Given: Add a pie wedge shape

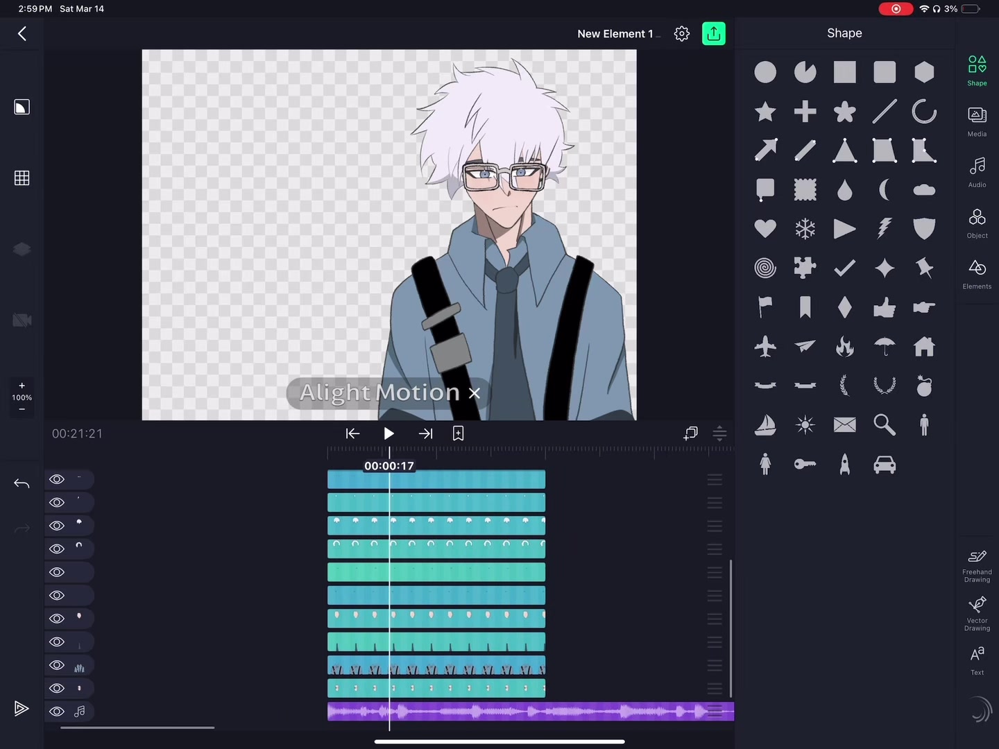Looking at the screenshot, I should 805,72.
